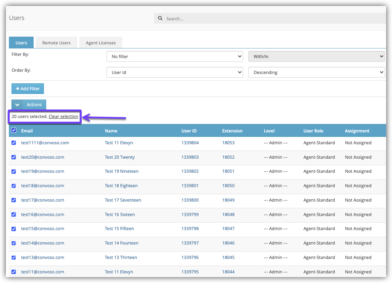Click the search magnifier icon

pyautogui.click(x=160, y=18)
